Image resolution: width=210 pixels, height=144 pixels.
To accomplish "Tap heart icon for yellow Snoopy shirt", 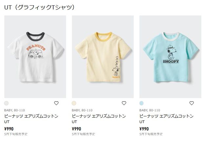I will [x=124, y=103].
